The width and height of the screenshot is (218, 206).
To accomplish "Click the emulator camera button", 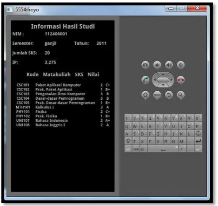I will coord(145,65).
